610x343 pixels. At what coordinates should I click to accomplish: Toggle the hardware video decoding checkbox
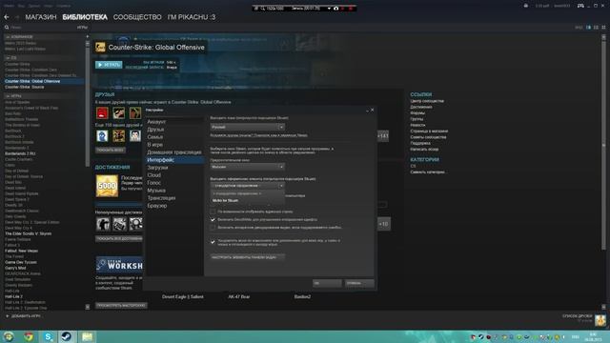pyautogui.click(x=213, y=228)
